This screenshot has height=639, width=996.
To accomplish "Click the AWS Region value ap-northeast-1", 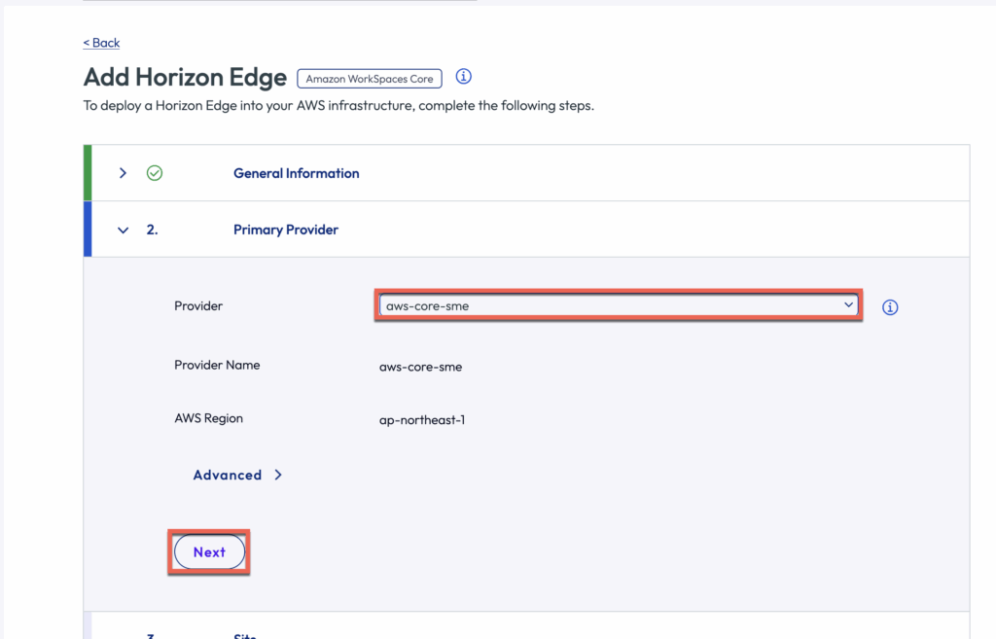I will point(421,420).
